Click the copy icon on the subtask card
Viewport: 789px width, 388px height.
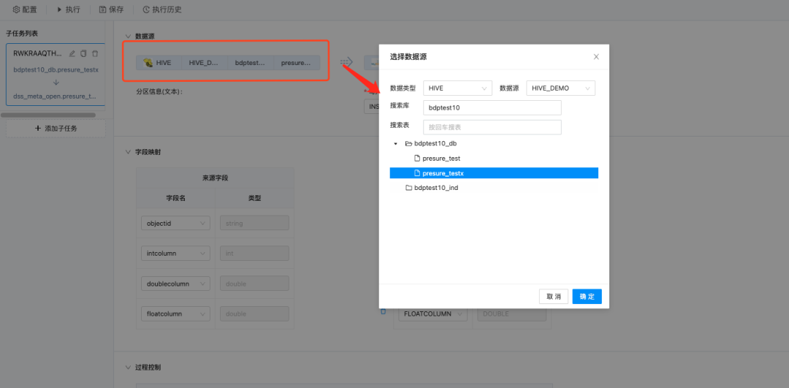[83, 53]
